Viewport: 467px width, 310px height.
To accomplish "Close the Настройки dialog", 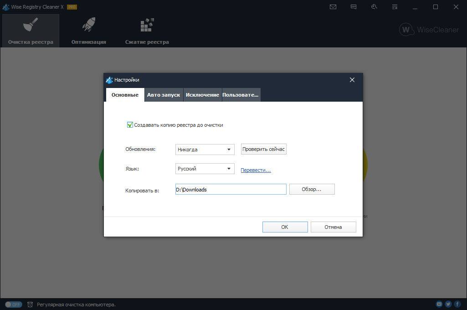I will [352, 80].
